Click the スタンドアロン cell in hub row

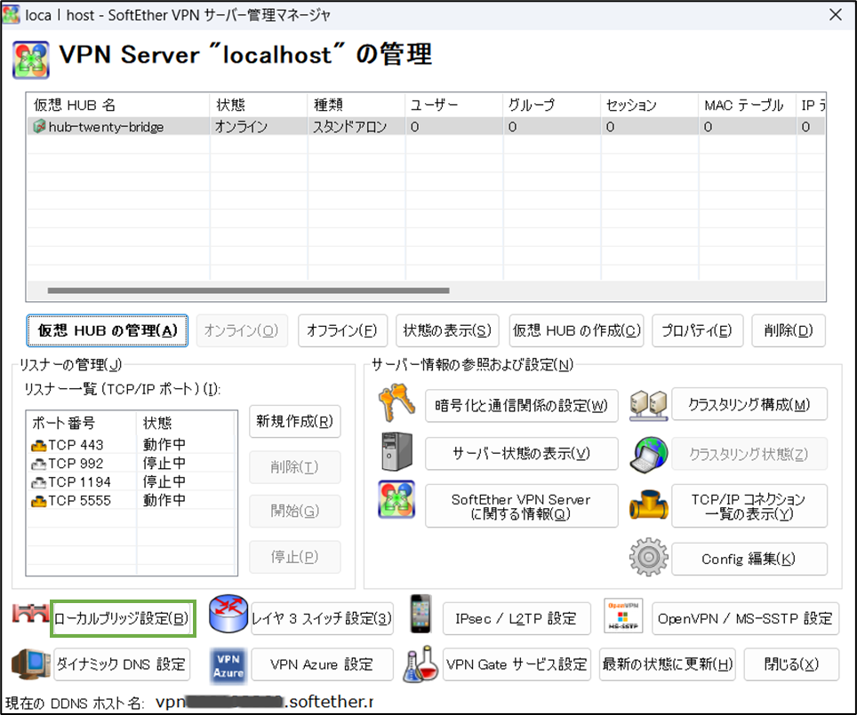(349, 127)
